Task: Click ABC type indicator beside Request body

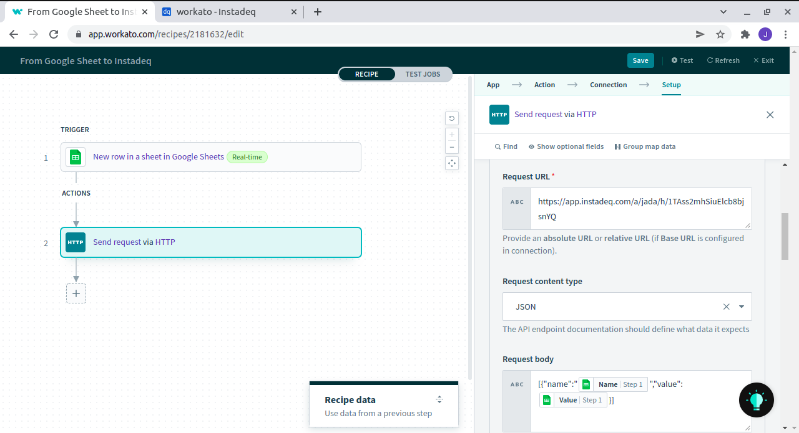Action: [517, 384]
